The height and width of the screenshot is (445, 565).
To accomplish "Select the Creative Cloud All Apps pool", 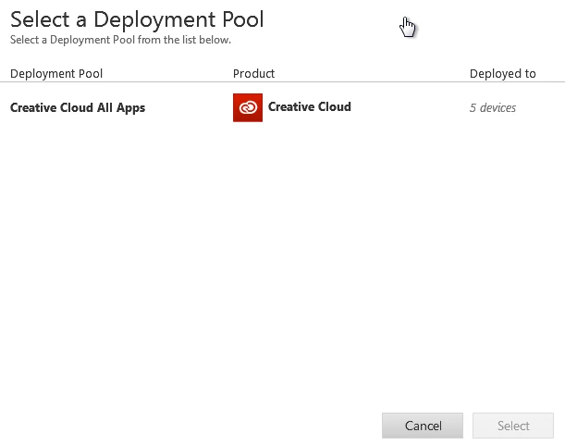I will coord(78,108).
